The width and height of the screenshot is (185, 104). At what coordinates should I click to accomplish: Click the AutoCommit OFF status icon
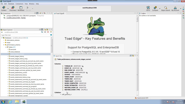pos(136,98)
